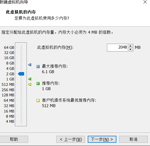The height and width of the screenshot is (146, 150).
Task: Click the 8 MB slider label
Action: 10,116
